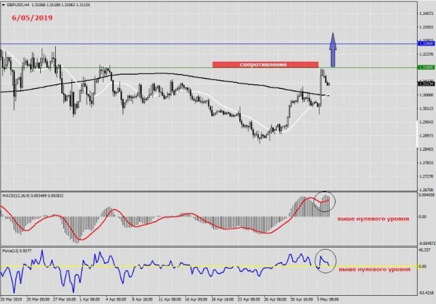Select the red сопротивление resistance rectangle

point(265,65)
